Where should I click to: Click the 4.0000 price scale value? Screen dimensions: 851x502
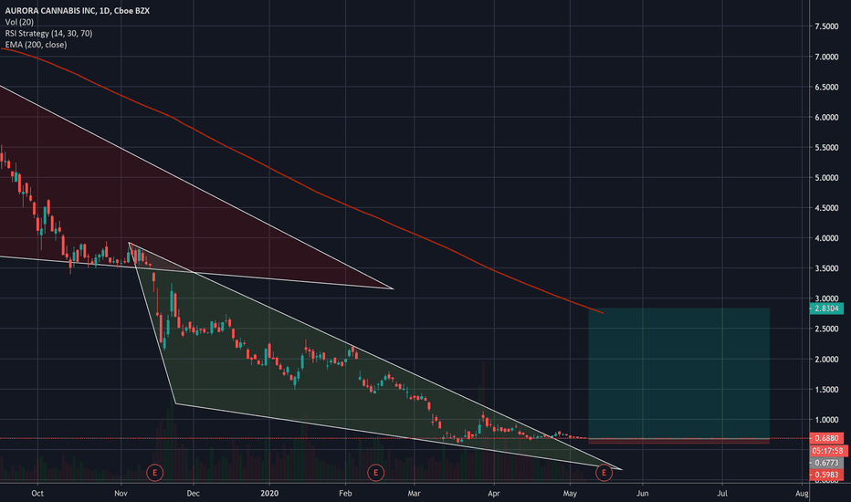pyautogui.click(x=826, y=238)
